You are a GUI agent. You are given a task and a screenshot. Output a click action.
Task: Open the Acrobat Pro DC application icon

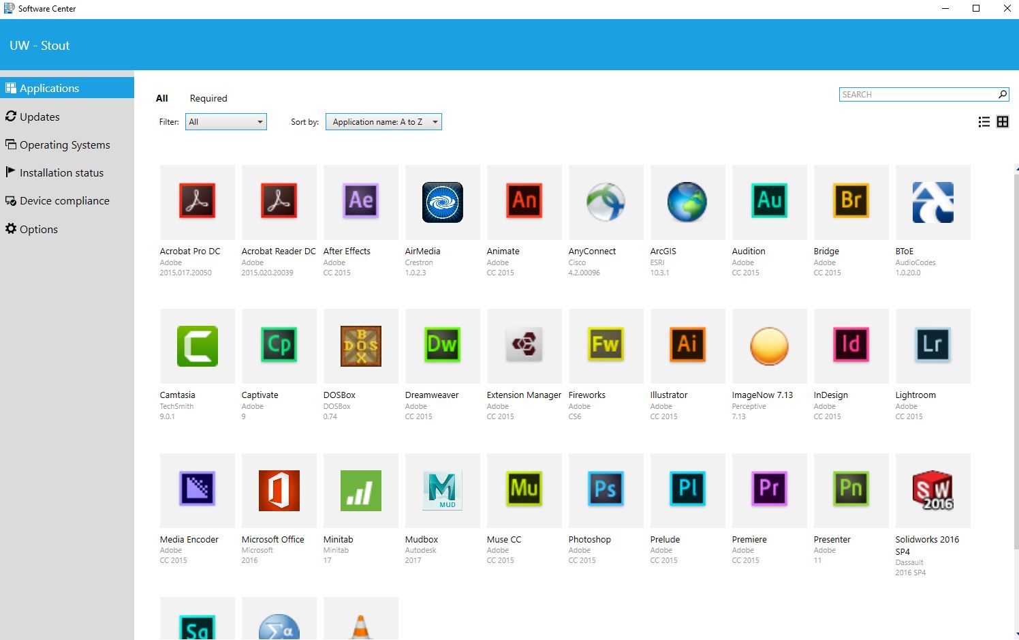[198, 202]
